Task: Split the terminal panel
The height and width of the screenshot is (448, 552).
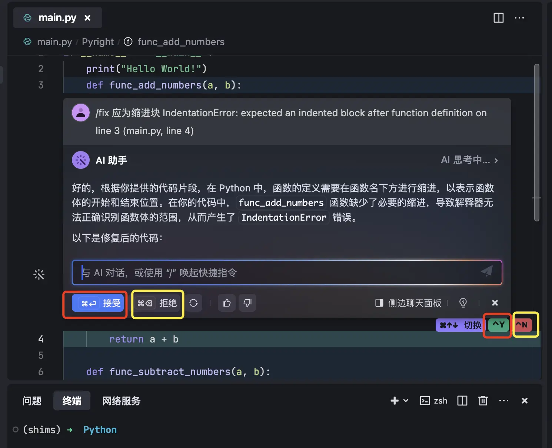Action: (x=462, y=401)
